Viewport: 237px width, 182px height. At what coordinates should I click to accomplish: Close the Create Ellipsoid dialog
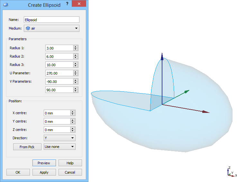(79, 4)
